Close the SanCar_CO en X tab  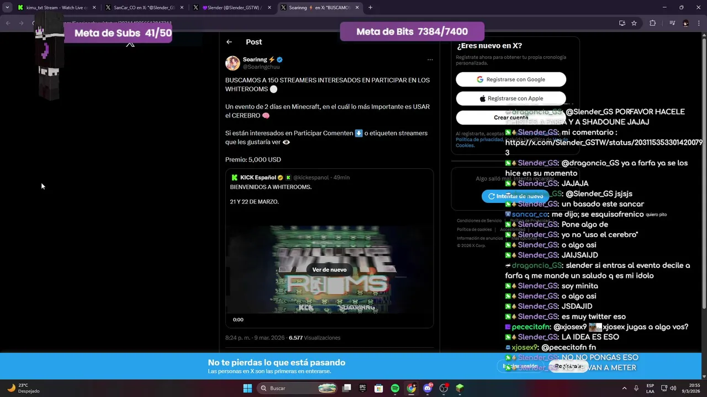tap(182, 8)
